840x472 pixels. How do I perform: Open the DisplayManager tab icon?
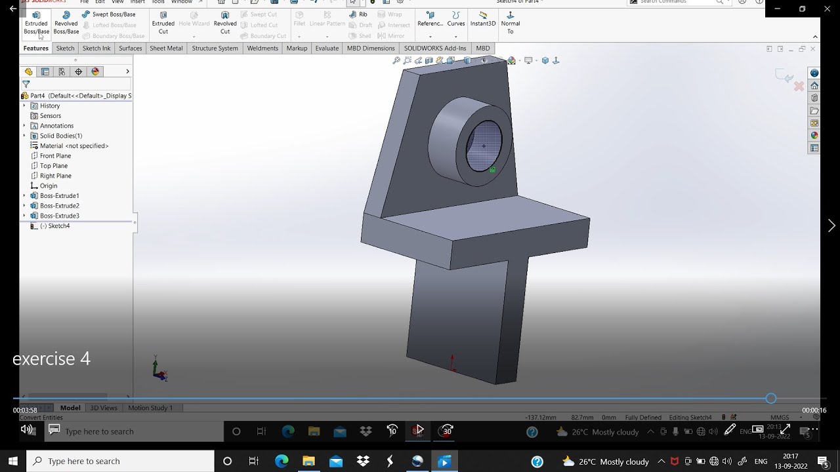(x=95, y=71)
